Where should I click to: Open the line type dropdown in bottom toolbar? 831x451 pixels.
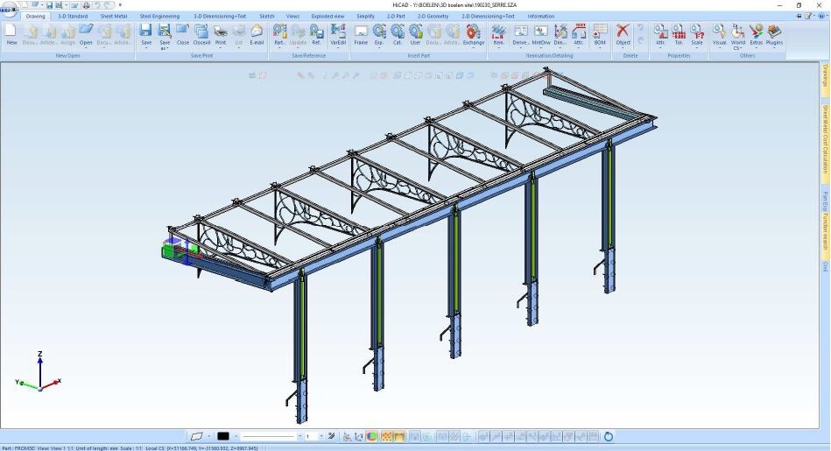(299, 436)
